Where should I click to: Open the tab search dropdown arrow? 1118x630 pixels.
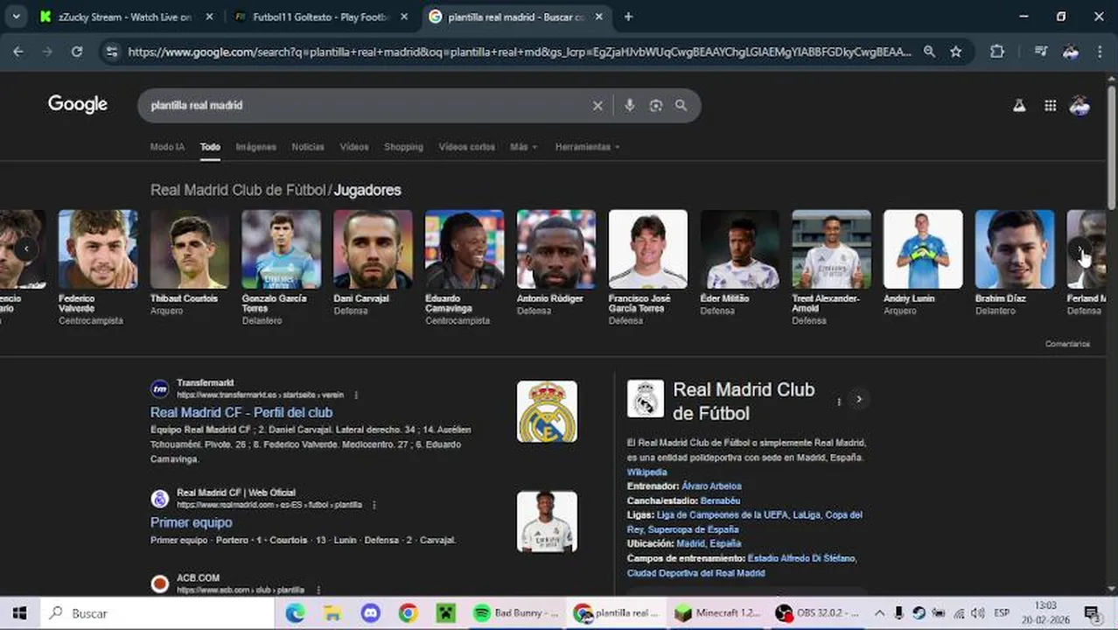[16, 17]
